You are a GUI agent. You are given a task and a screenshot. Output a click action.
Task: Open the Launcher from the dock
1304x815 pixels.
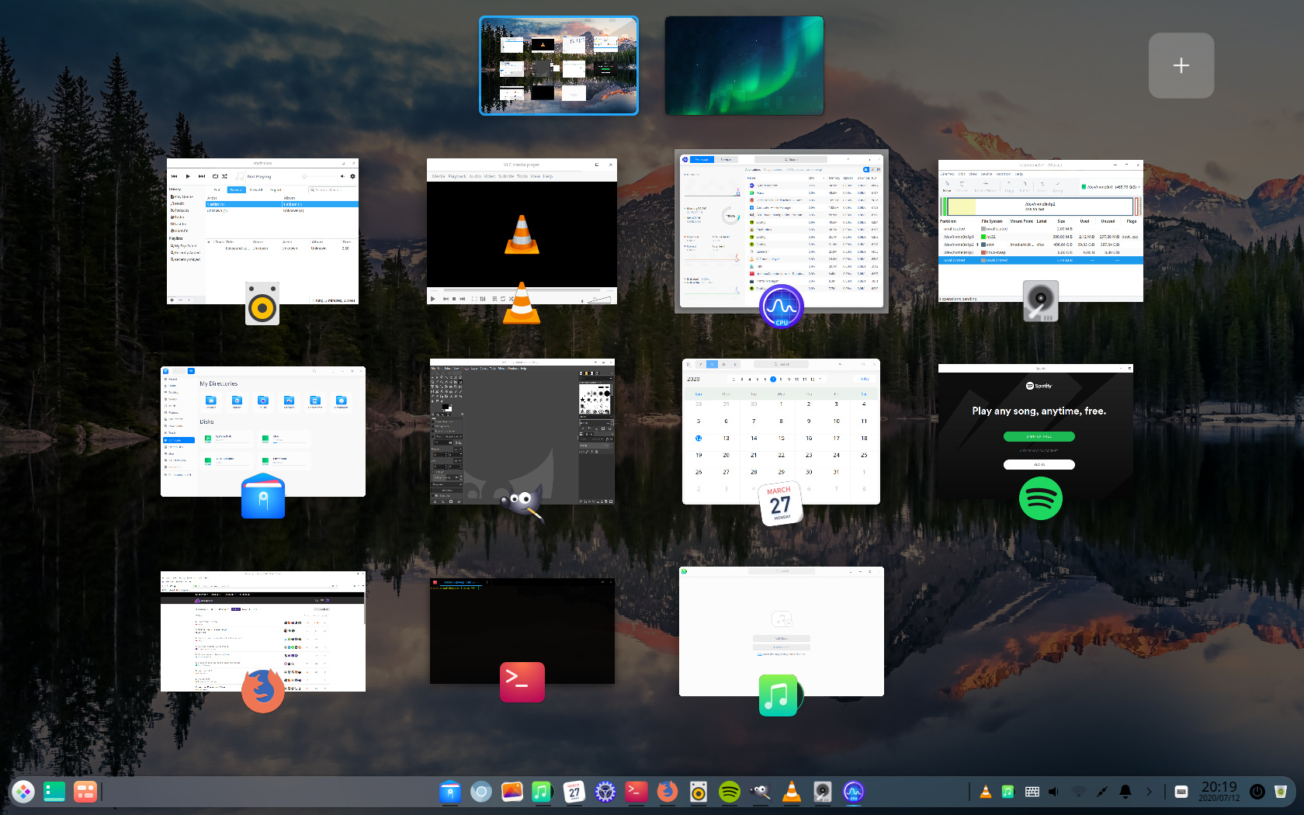23,792
